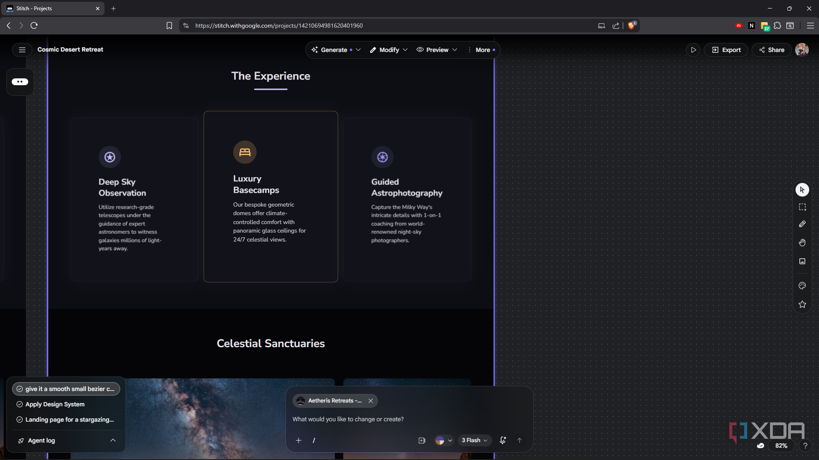Open the Modify dropdown menu
This screenshot has height=460, width=819.
point(389,50)
